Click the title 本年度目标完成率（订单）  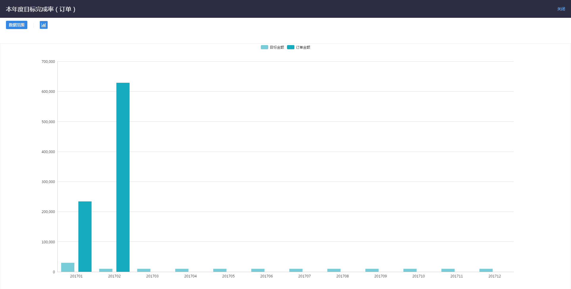click(41, 9)
